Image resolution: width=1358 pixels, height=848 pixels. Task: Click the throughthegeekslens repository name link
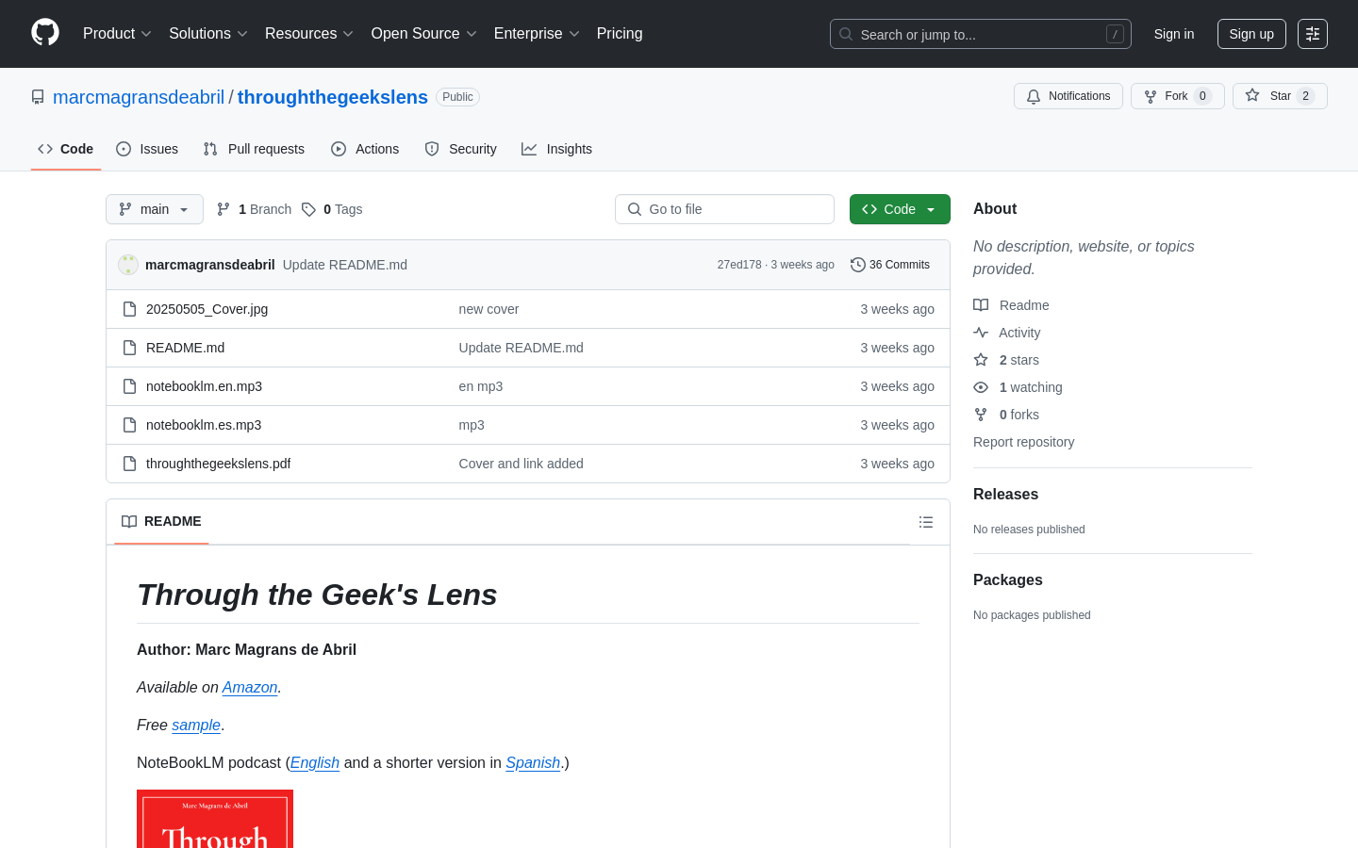pyautogui.click(x=333, y=97)
